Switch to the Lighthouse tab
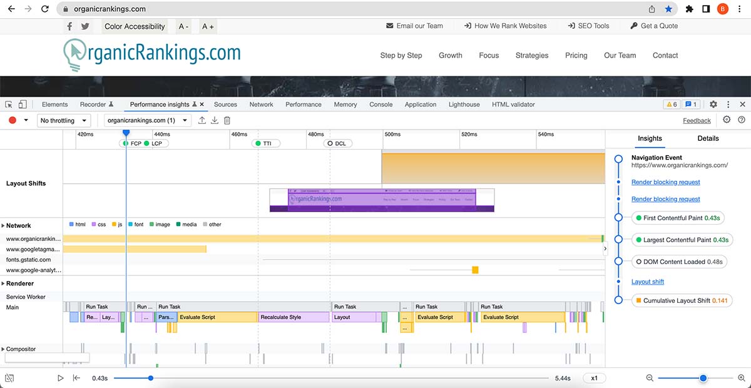 pos(463,104)
